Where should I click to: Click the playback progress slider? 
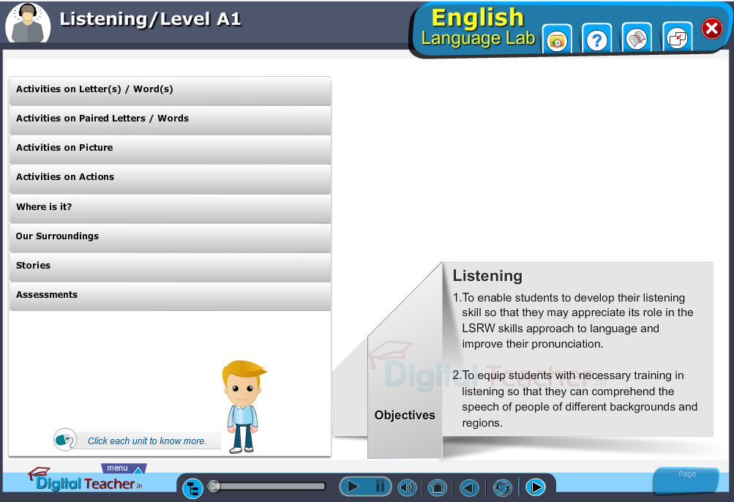click(x=268, y=486)
